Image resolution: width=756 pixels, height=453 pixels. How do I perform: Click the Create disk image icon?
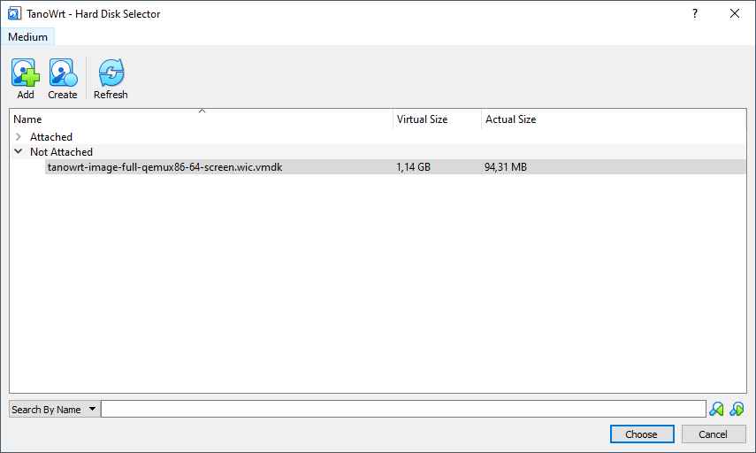tap(63, 73)
